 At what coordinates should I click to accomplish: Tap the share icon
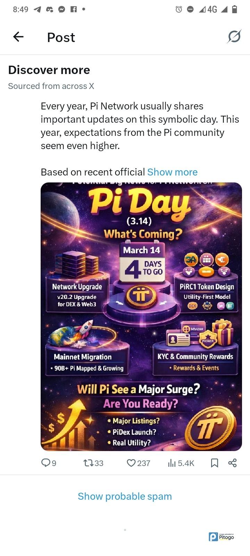point(232,463)
